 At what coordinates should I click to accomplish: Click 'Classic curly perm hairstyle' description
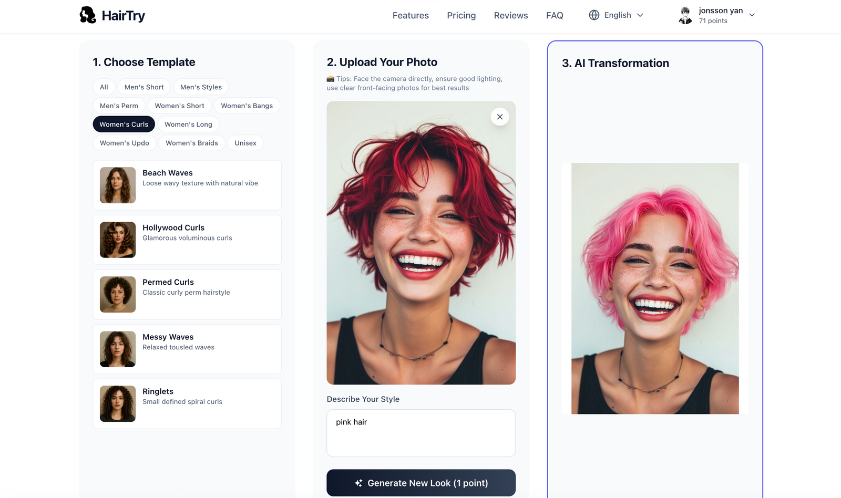[x=186, y=293]
